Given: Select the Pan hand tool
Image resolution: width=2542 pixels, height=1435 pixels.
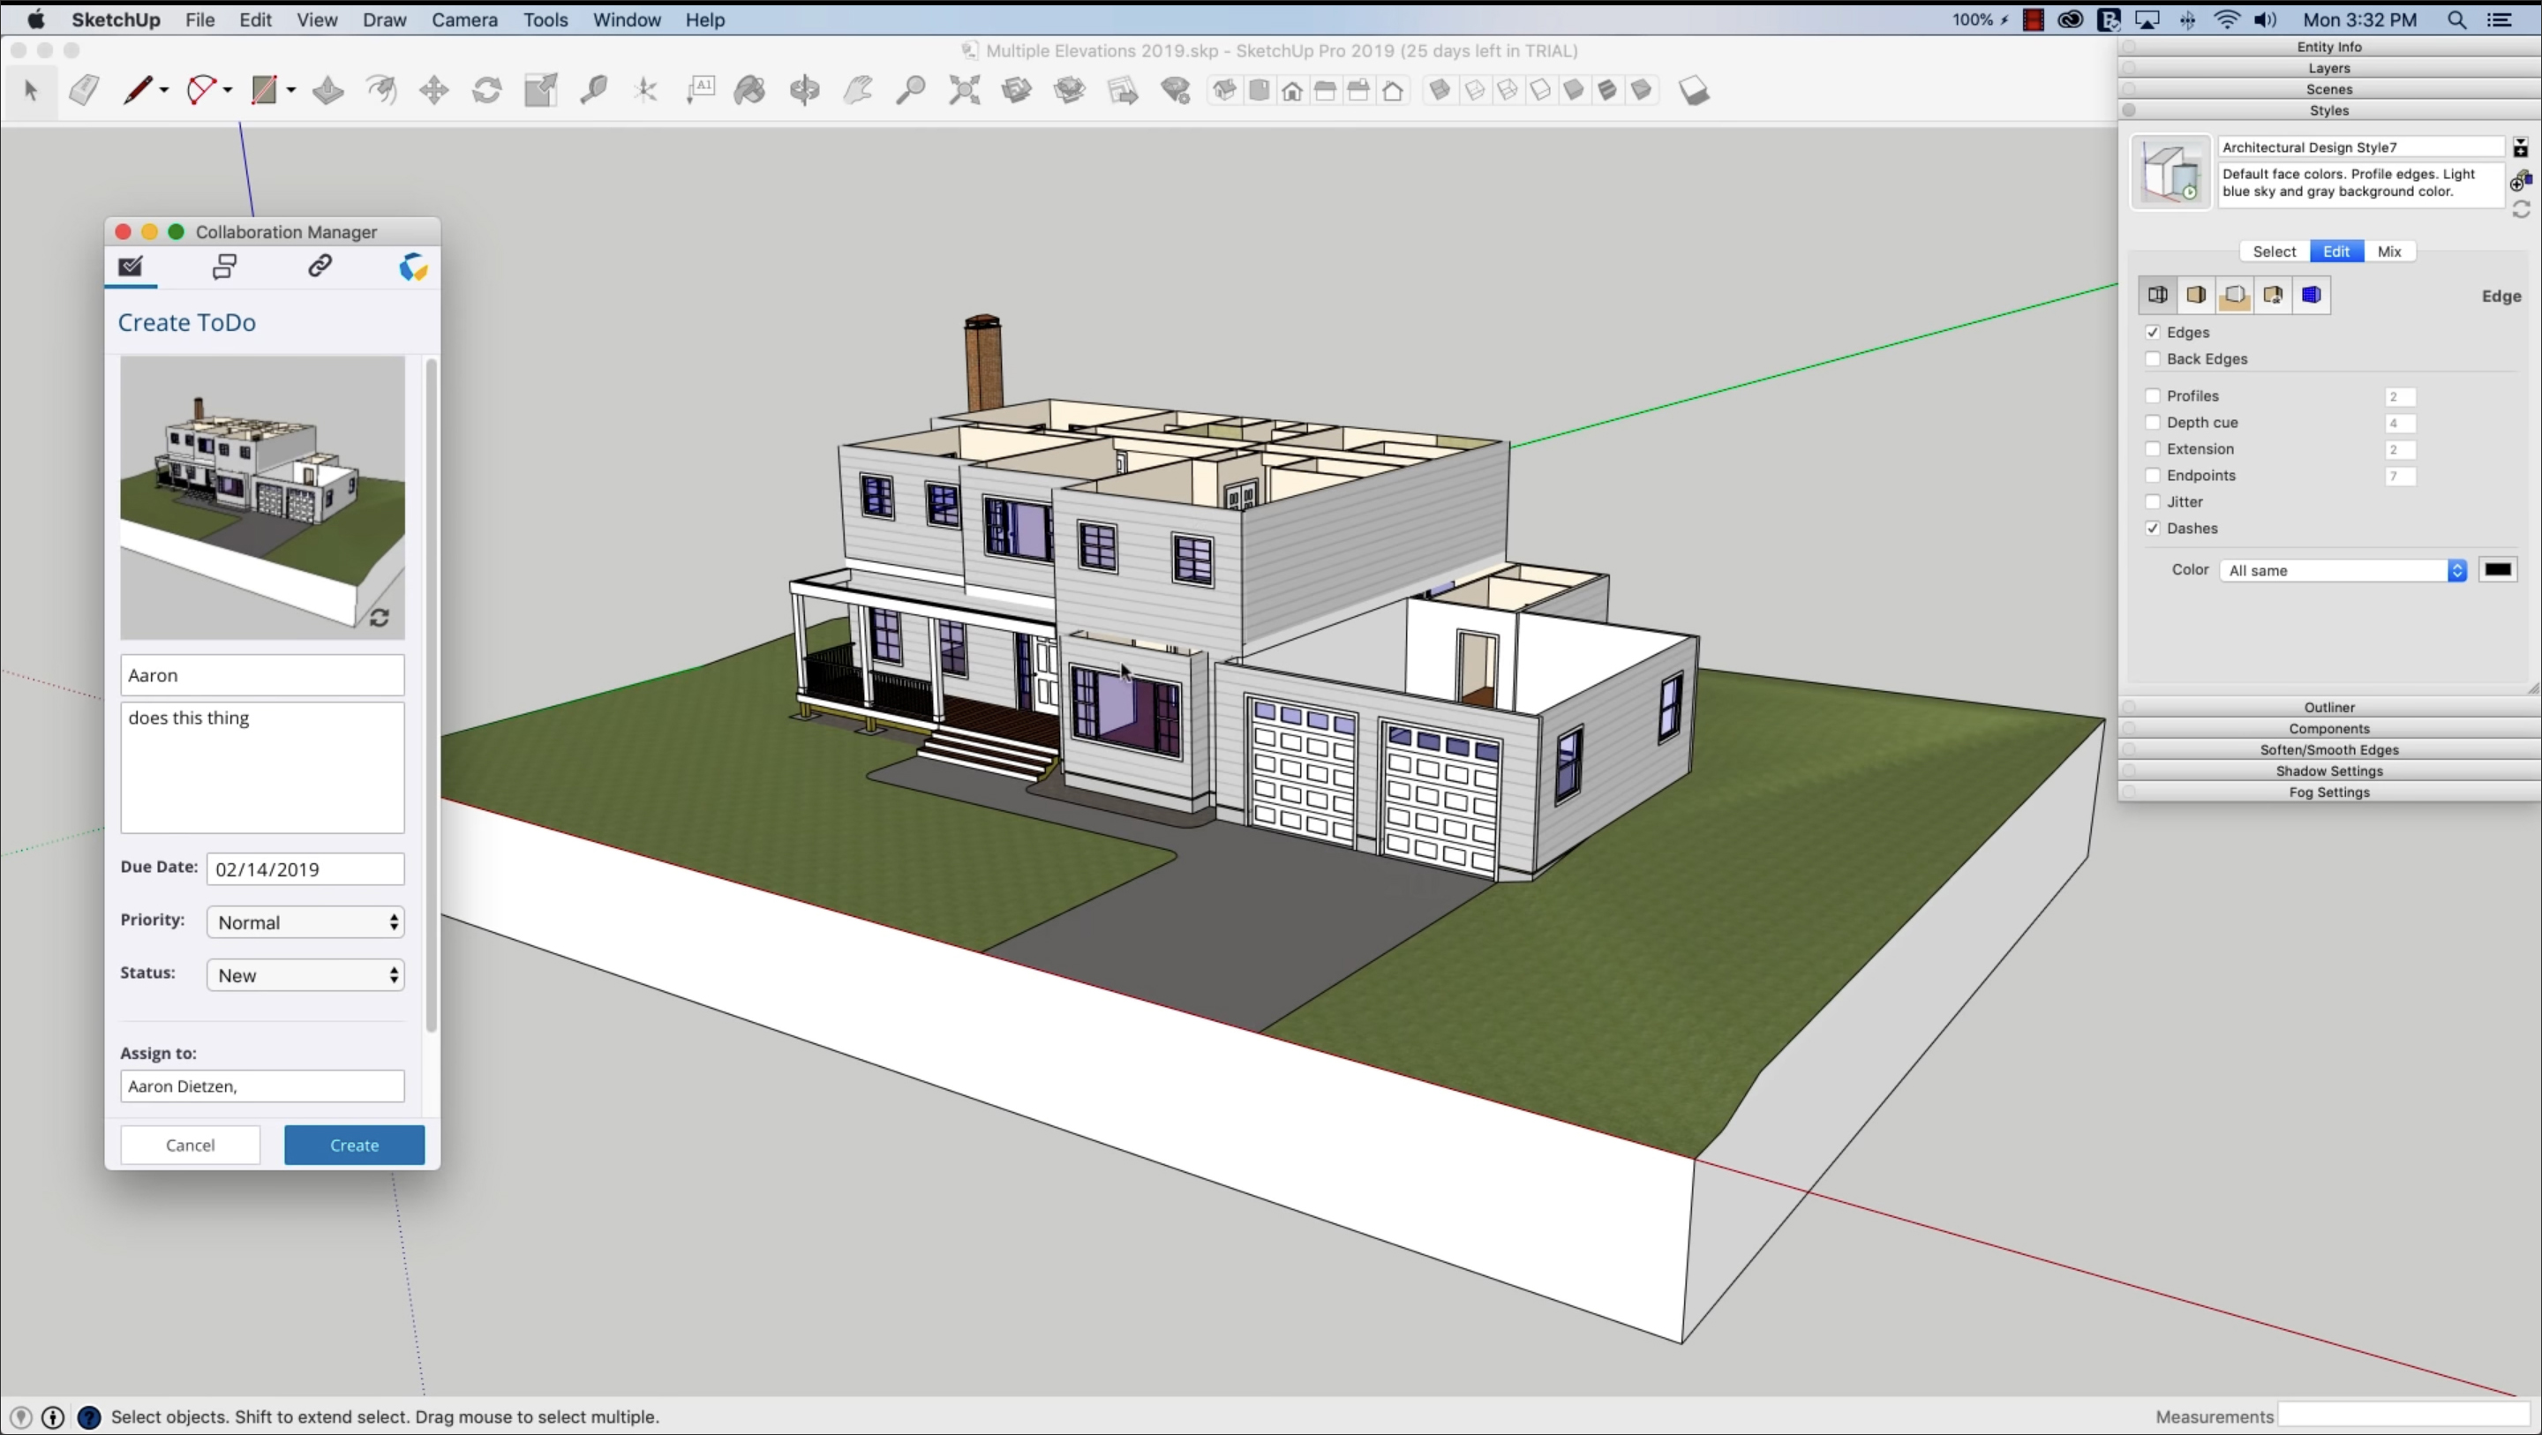Looking at the screenshot, I should point(858,91).
